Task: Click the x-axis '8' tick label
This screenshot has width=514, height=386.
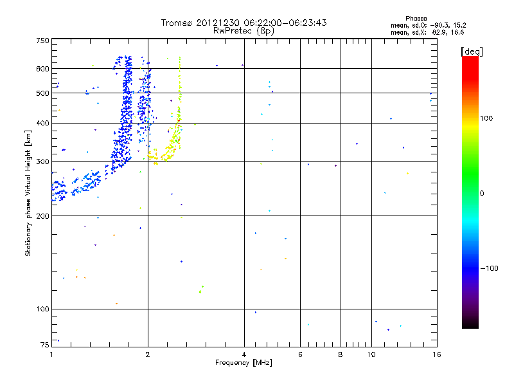Action: click(x=341, y=354)
